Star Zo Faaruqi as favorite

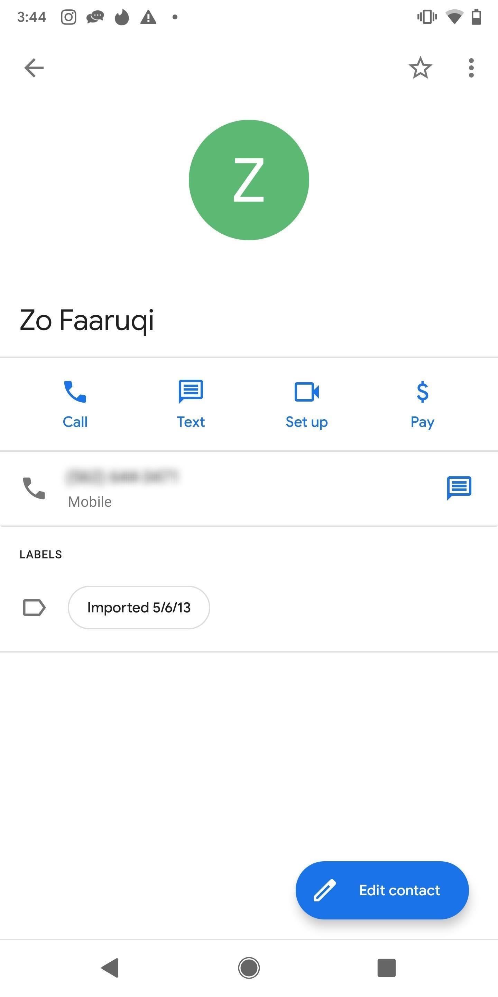tap(420, 68)
